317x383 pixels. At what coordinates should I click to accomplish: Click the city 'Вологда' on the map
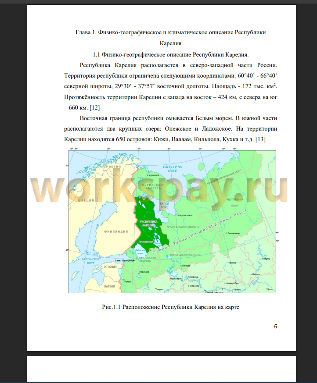point(186,266)
